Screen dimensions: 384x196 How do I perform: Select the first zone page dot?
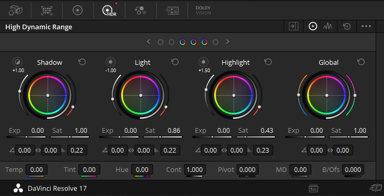[x=160, y=42]
